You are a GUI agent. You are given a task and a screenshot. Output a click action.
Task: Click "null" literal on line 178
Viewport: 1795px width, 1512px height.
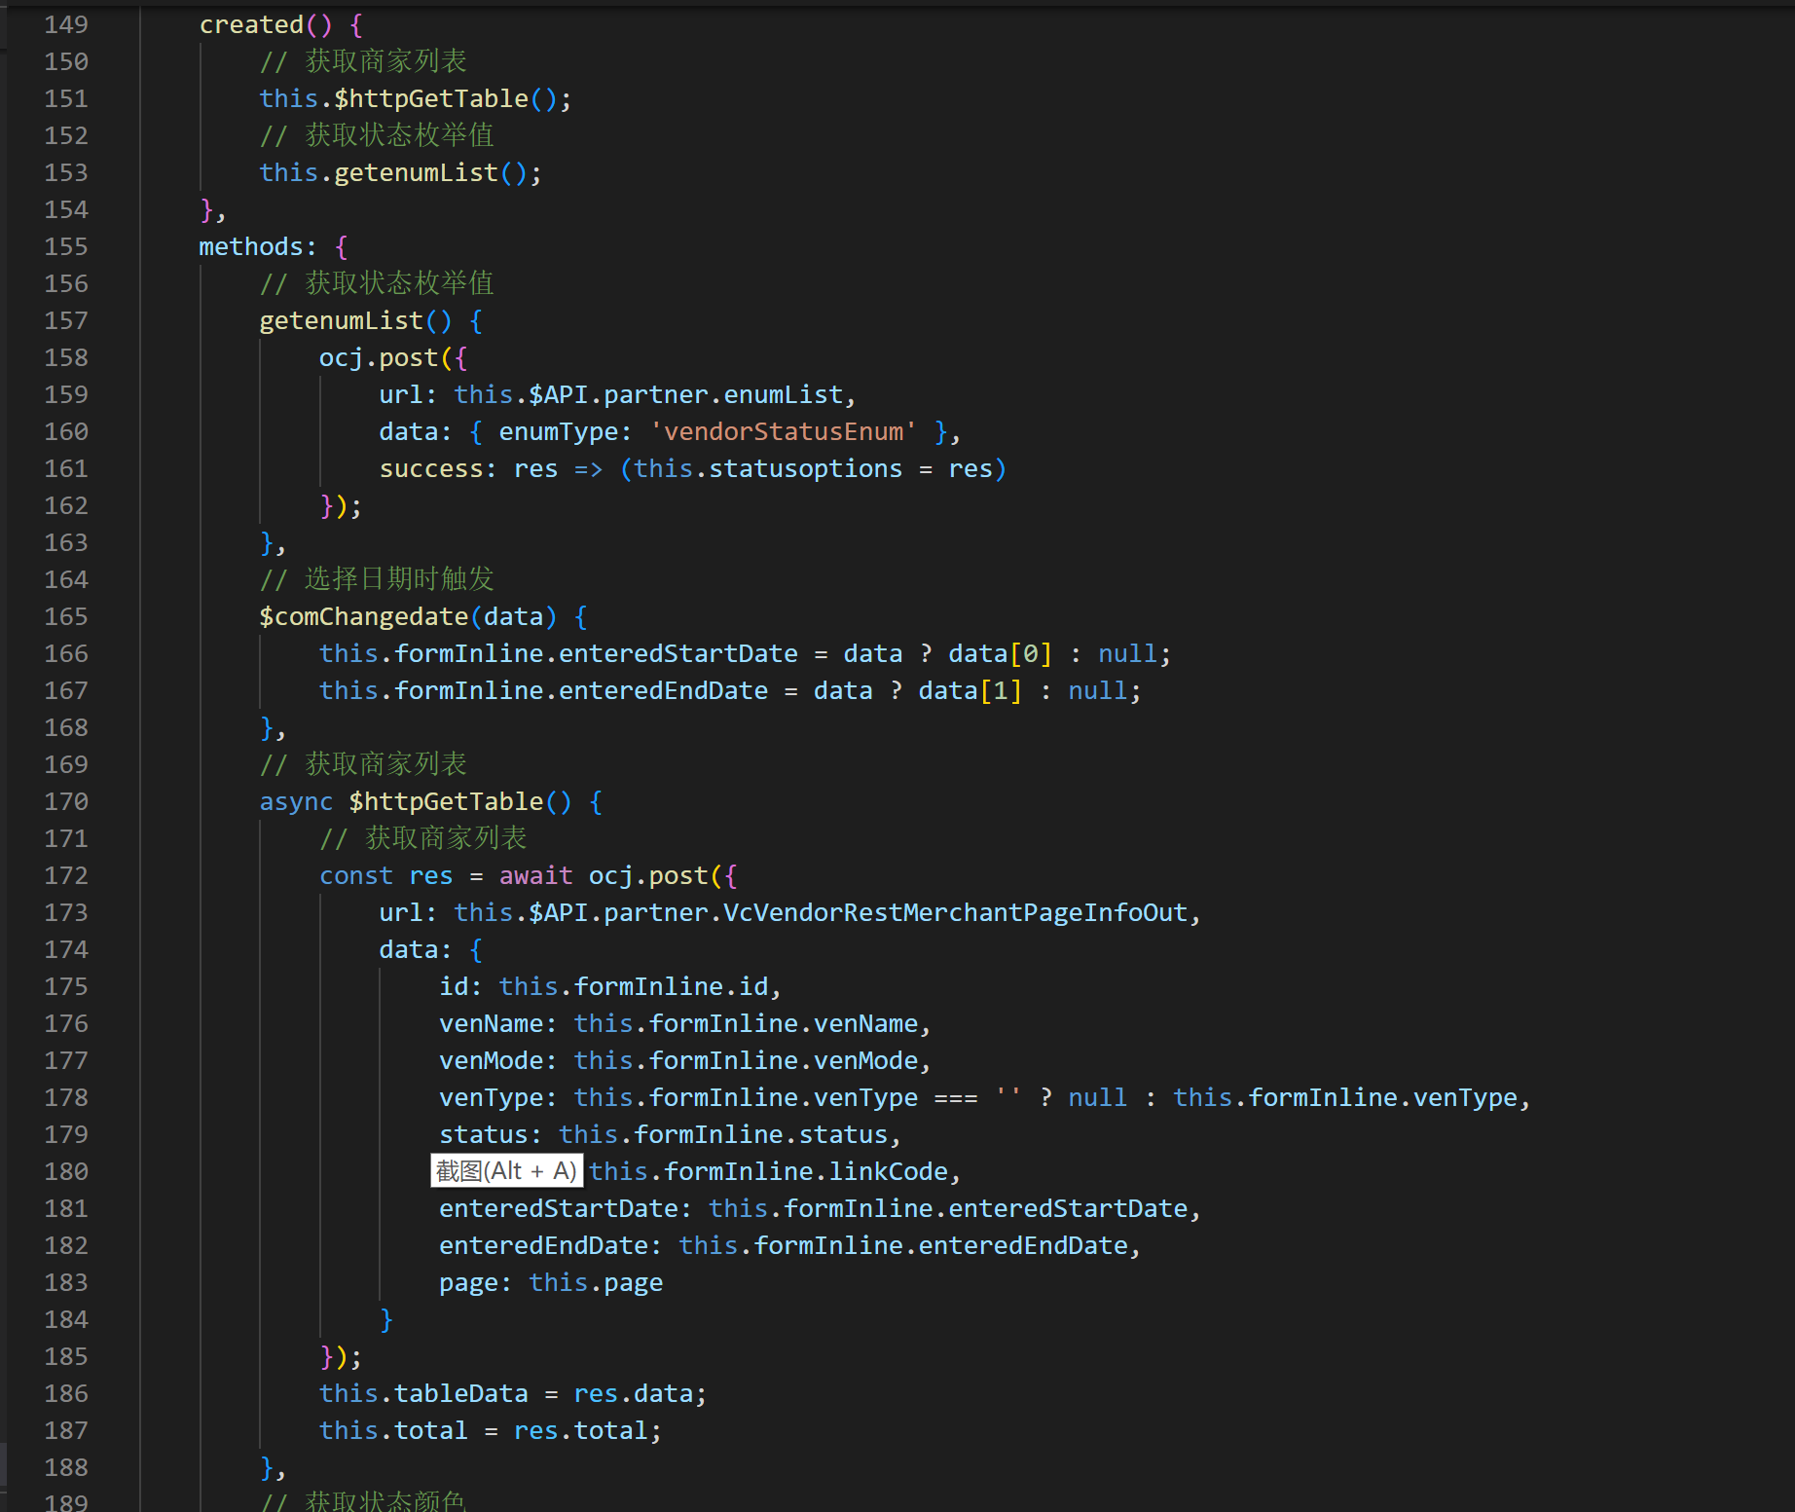click(x=1098, y=1097)
